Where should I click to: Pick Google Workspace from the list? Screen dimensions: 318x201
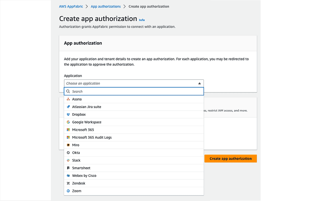point(134,122)
